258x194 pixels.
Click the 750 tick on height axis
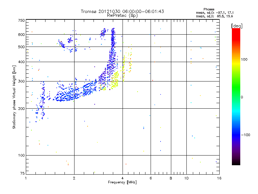coord(21,20)
